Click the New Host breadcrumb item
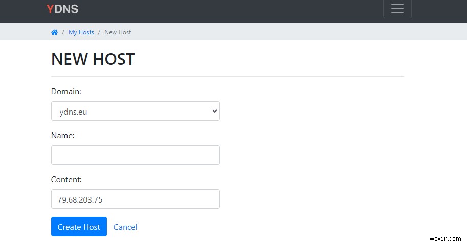467x244 pixels. [118, 32]
